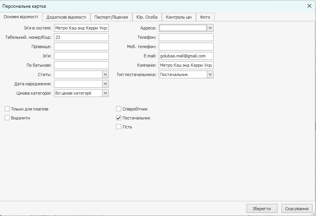Uncheck the Постачальник checkbox
Image resolution: width=316 pixels, height=216 pixels.
point(119,118)
